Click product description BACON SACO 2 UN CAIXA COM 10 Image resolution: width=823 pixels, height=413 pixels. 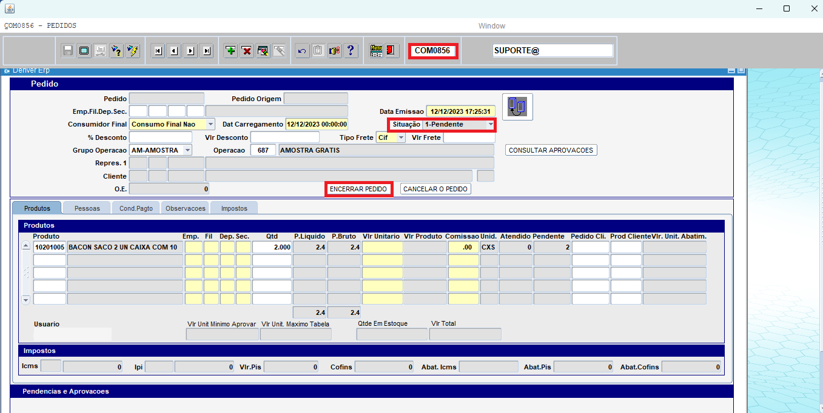click(125, 247)
